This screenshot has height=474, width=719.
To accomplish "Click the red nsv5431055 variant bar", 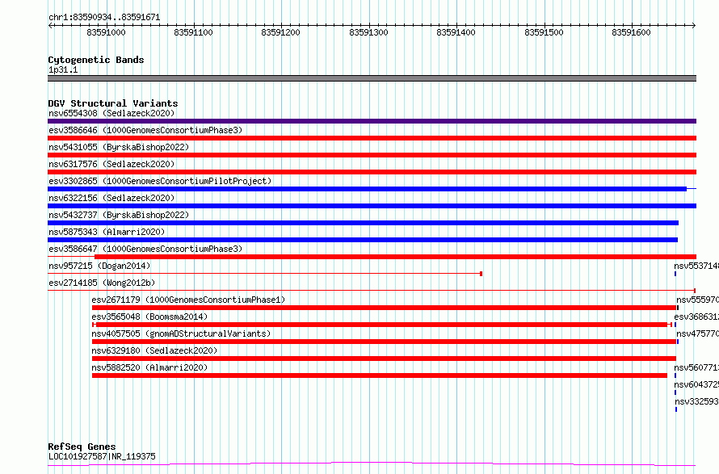I will [x=372, y=155].
